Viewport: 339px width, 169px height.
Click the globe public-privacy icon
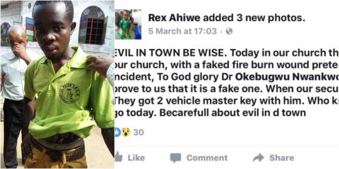pos(229,31)
